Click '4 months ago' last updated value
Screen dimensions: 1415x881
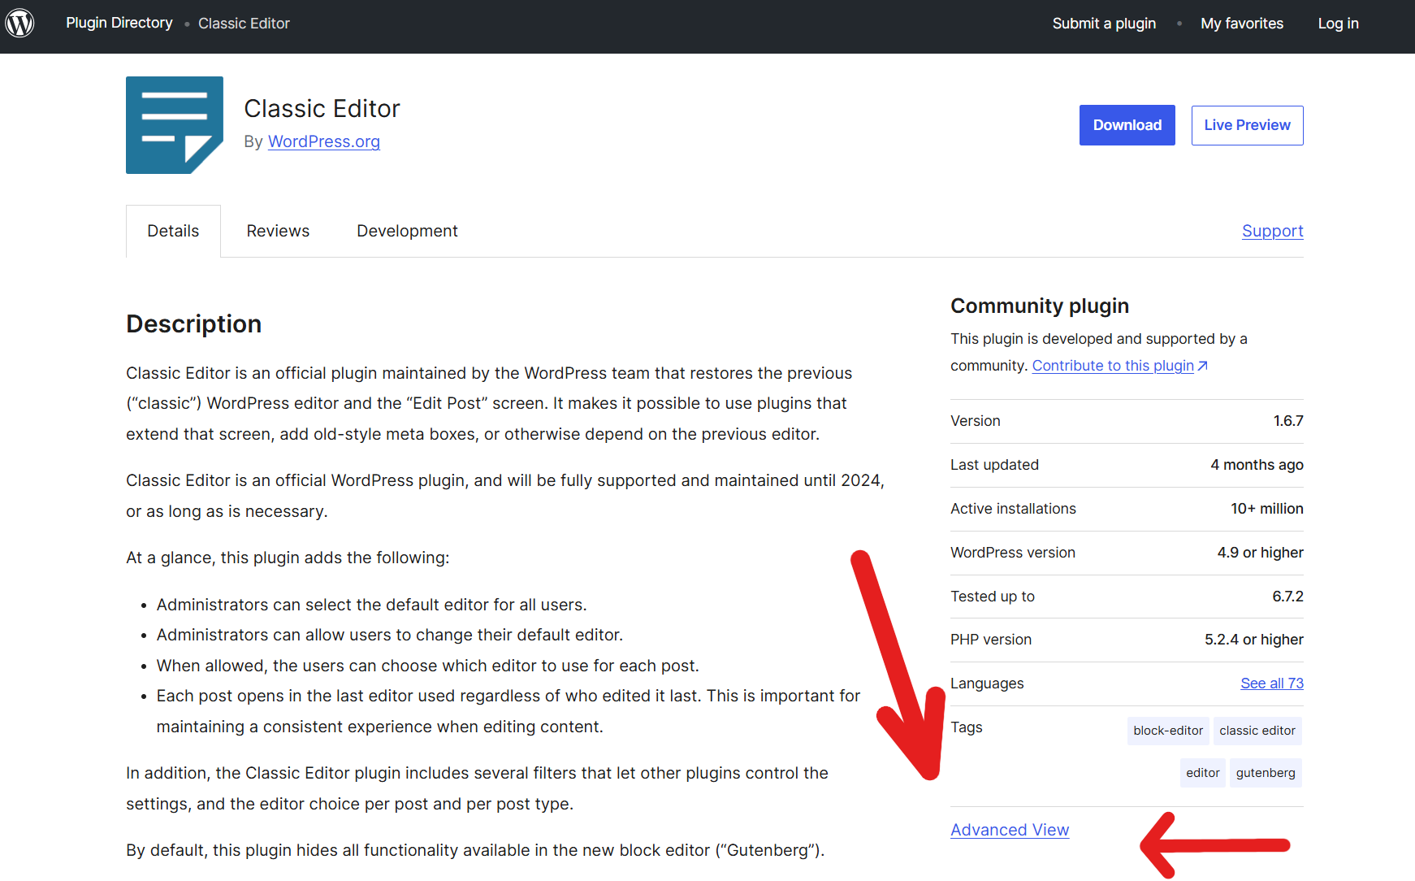pos(1257,465)
